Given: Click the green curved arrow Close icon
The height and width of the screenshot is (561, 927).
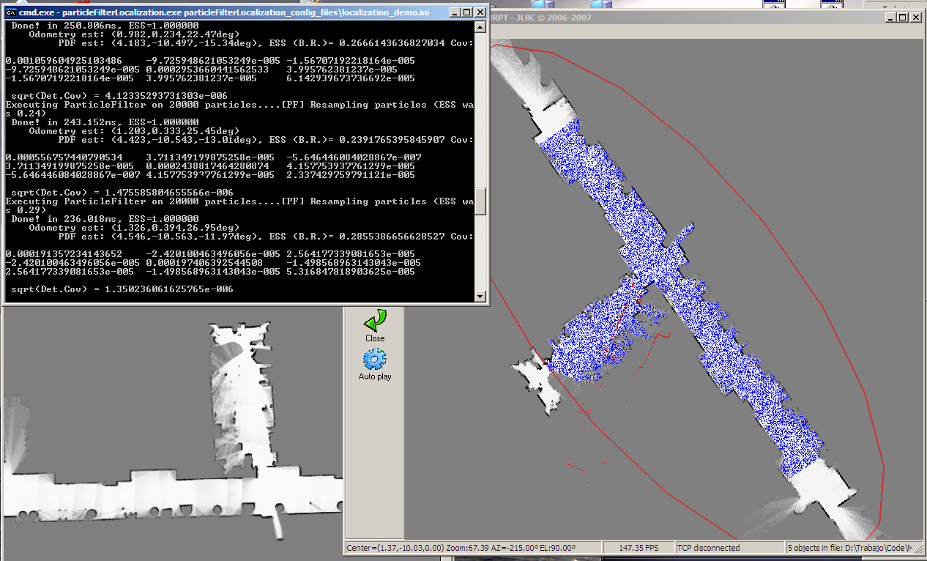Looking at the screenshot, I should coord(374,321).
